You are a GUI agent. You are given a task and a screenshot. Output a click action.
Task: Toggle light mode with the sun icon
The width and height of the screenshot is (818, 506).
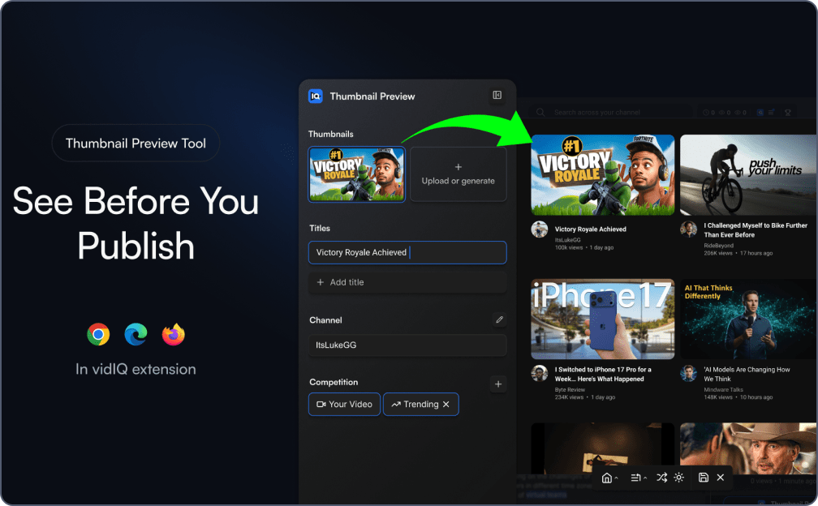click(x=679, y=478)
